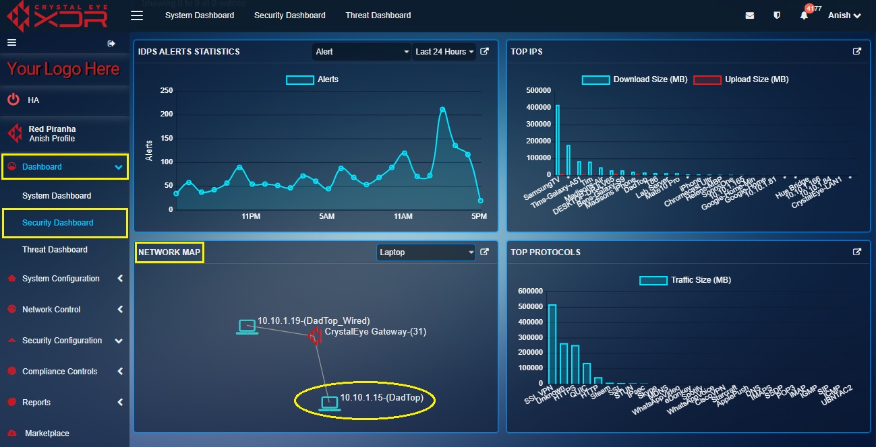Open the Red Piranha profile icon

(x=15, y=133)
